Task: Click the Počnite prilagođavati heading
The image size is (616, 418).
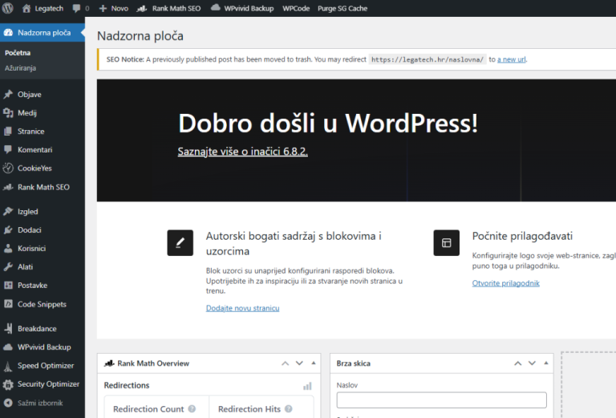Action: click(522, 236)
